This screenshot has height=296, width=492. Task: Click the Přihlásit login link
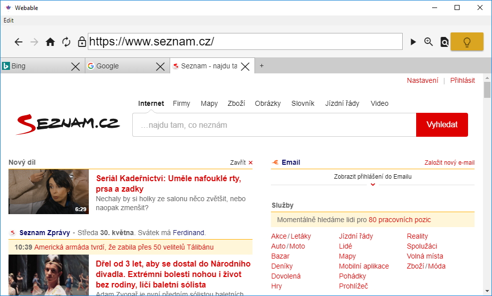463,81
